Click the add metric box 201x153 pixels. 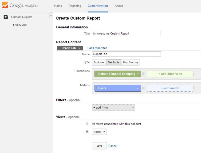click(x=170, y=88)
